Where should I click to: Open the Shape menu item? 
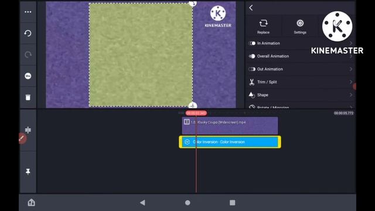(301, 95)
